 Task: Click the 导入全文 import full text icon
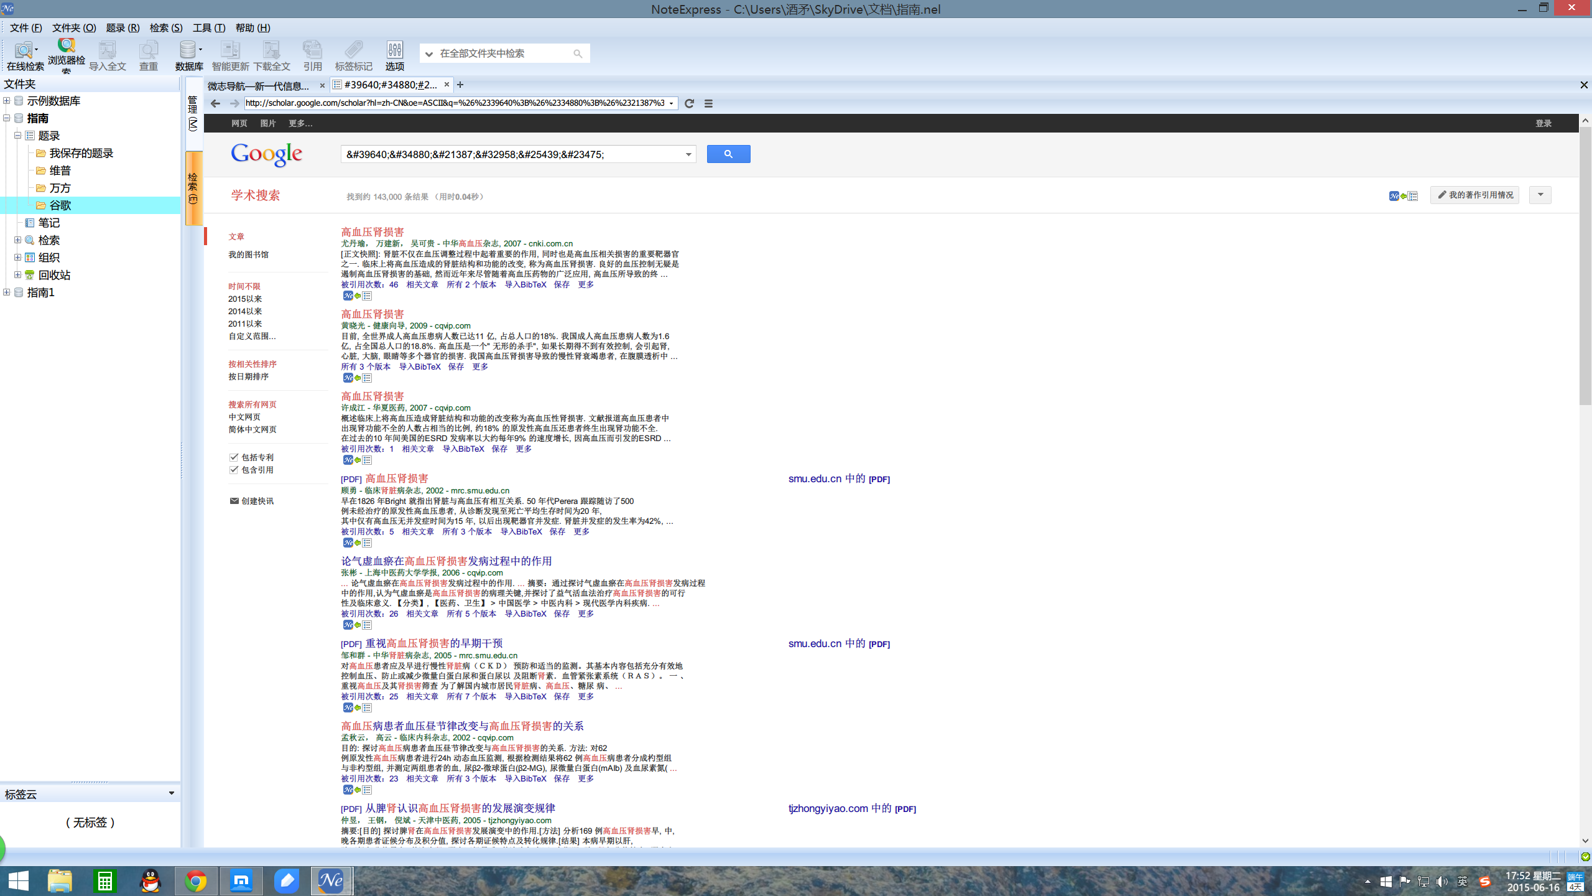tap(107, 55)
